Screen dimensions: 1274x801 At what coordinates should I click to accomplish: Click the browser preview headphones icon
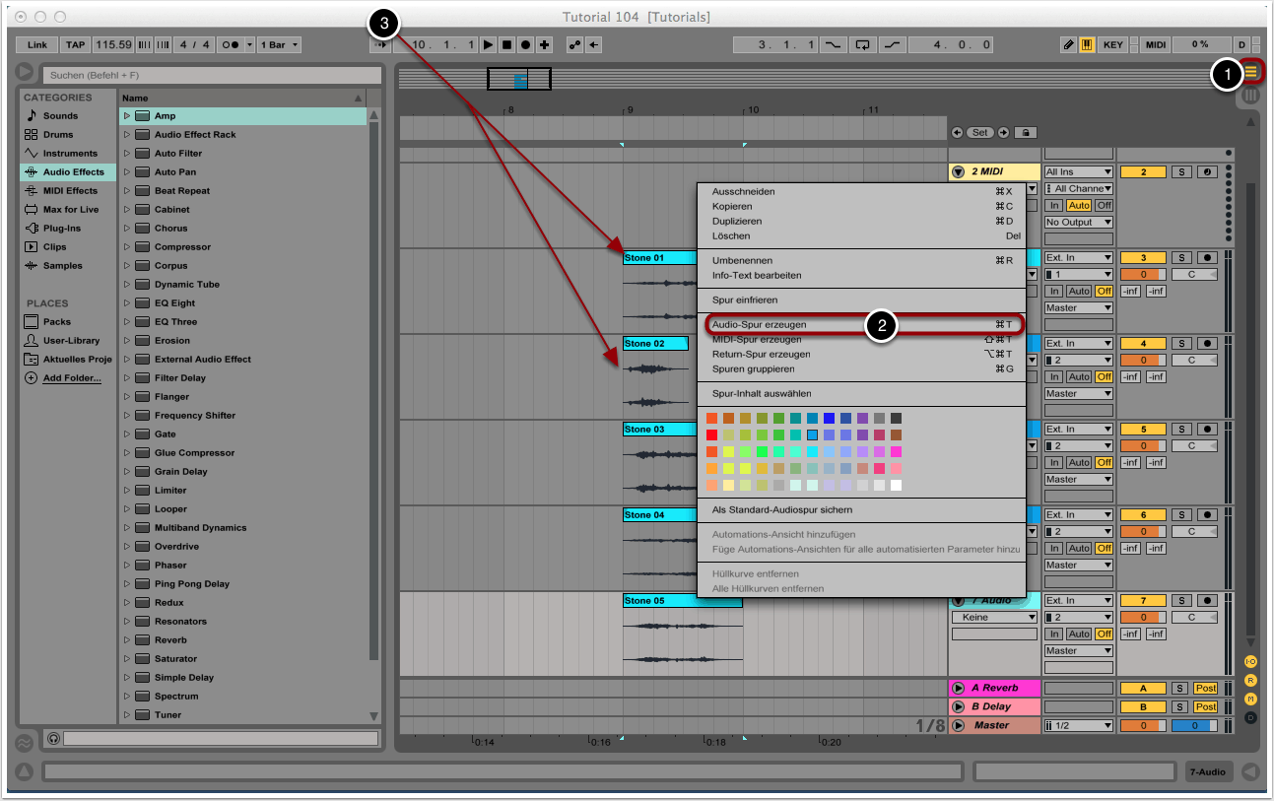click(x=53, y=738)
